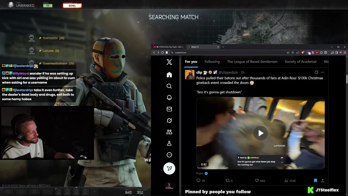Bookmark this page in browser toolbar
This screenshot has height=196, width=348.
point(167,53)
